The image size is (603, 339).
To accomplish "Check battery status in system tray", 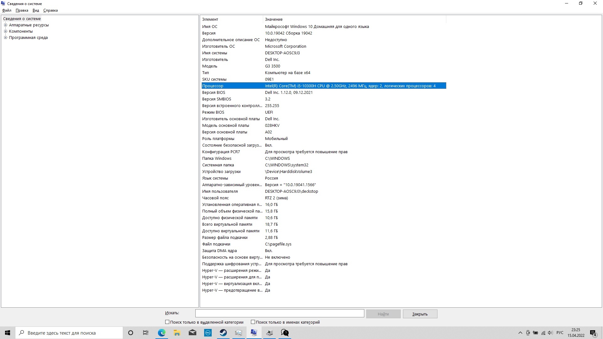I will pos(535,333).
